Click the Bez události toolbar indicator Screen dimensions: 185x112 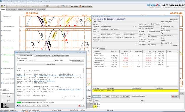(74, 6)
